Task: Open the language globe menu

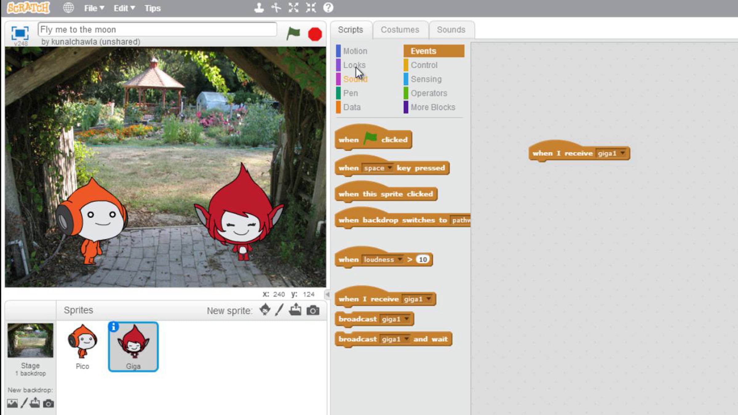Action: 68,8
